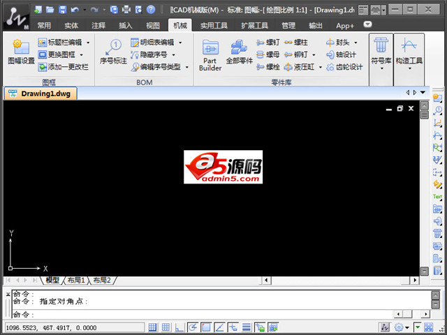Open document tab list dropdown arrow
The image size is (447, 335).
click(423, 92)
